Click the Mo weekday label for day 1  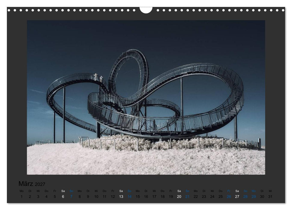22,191
